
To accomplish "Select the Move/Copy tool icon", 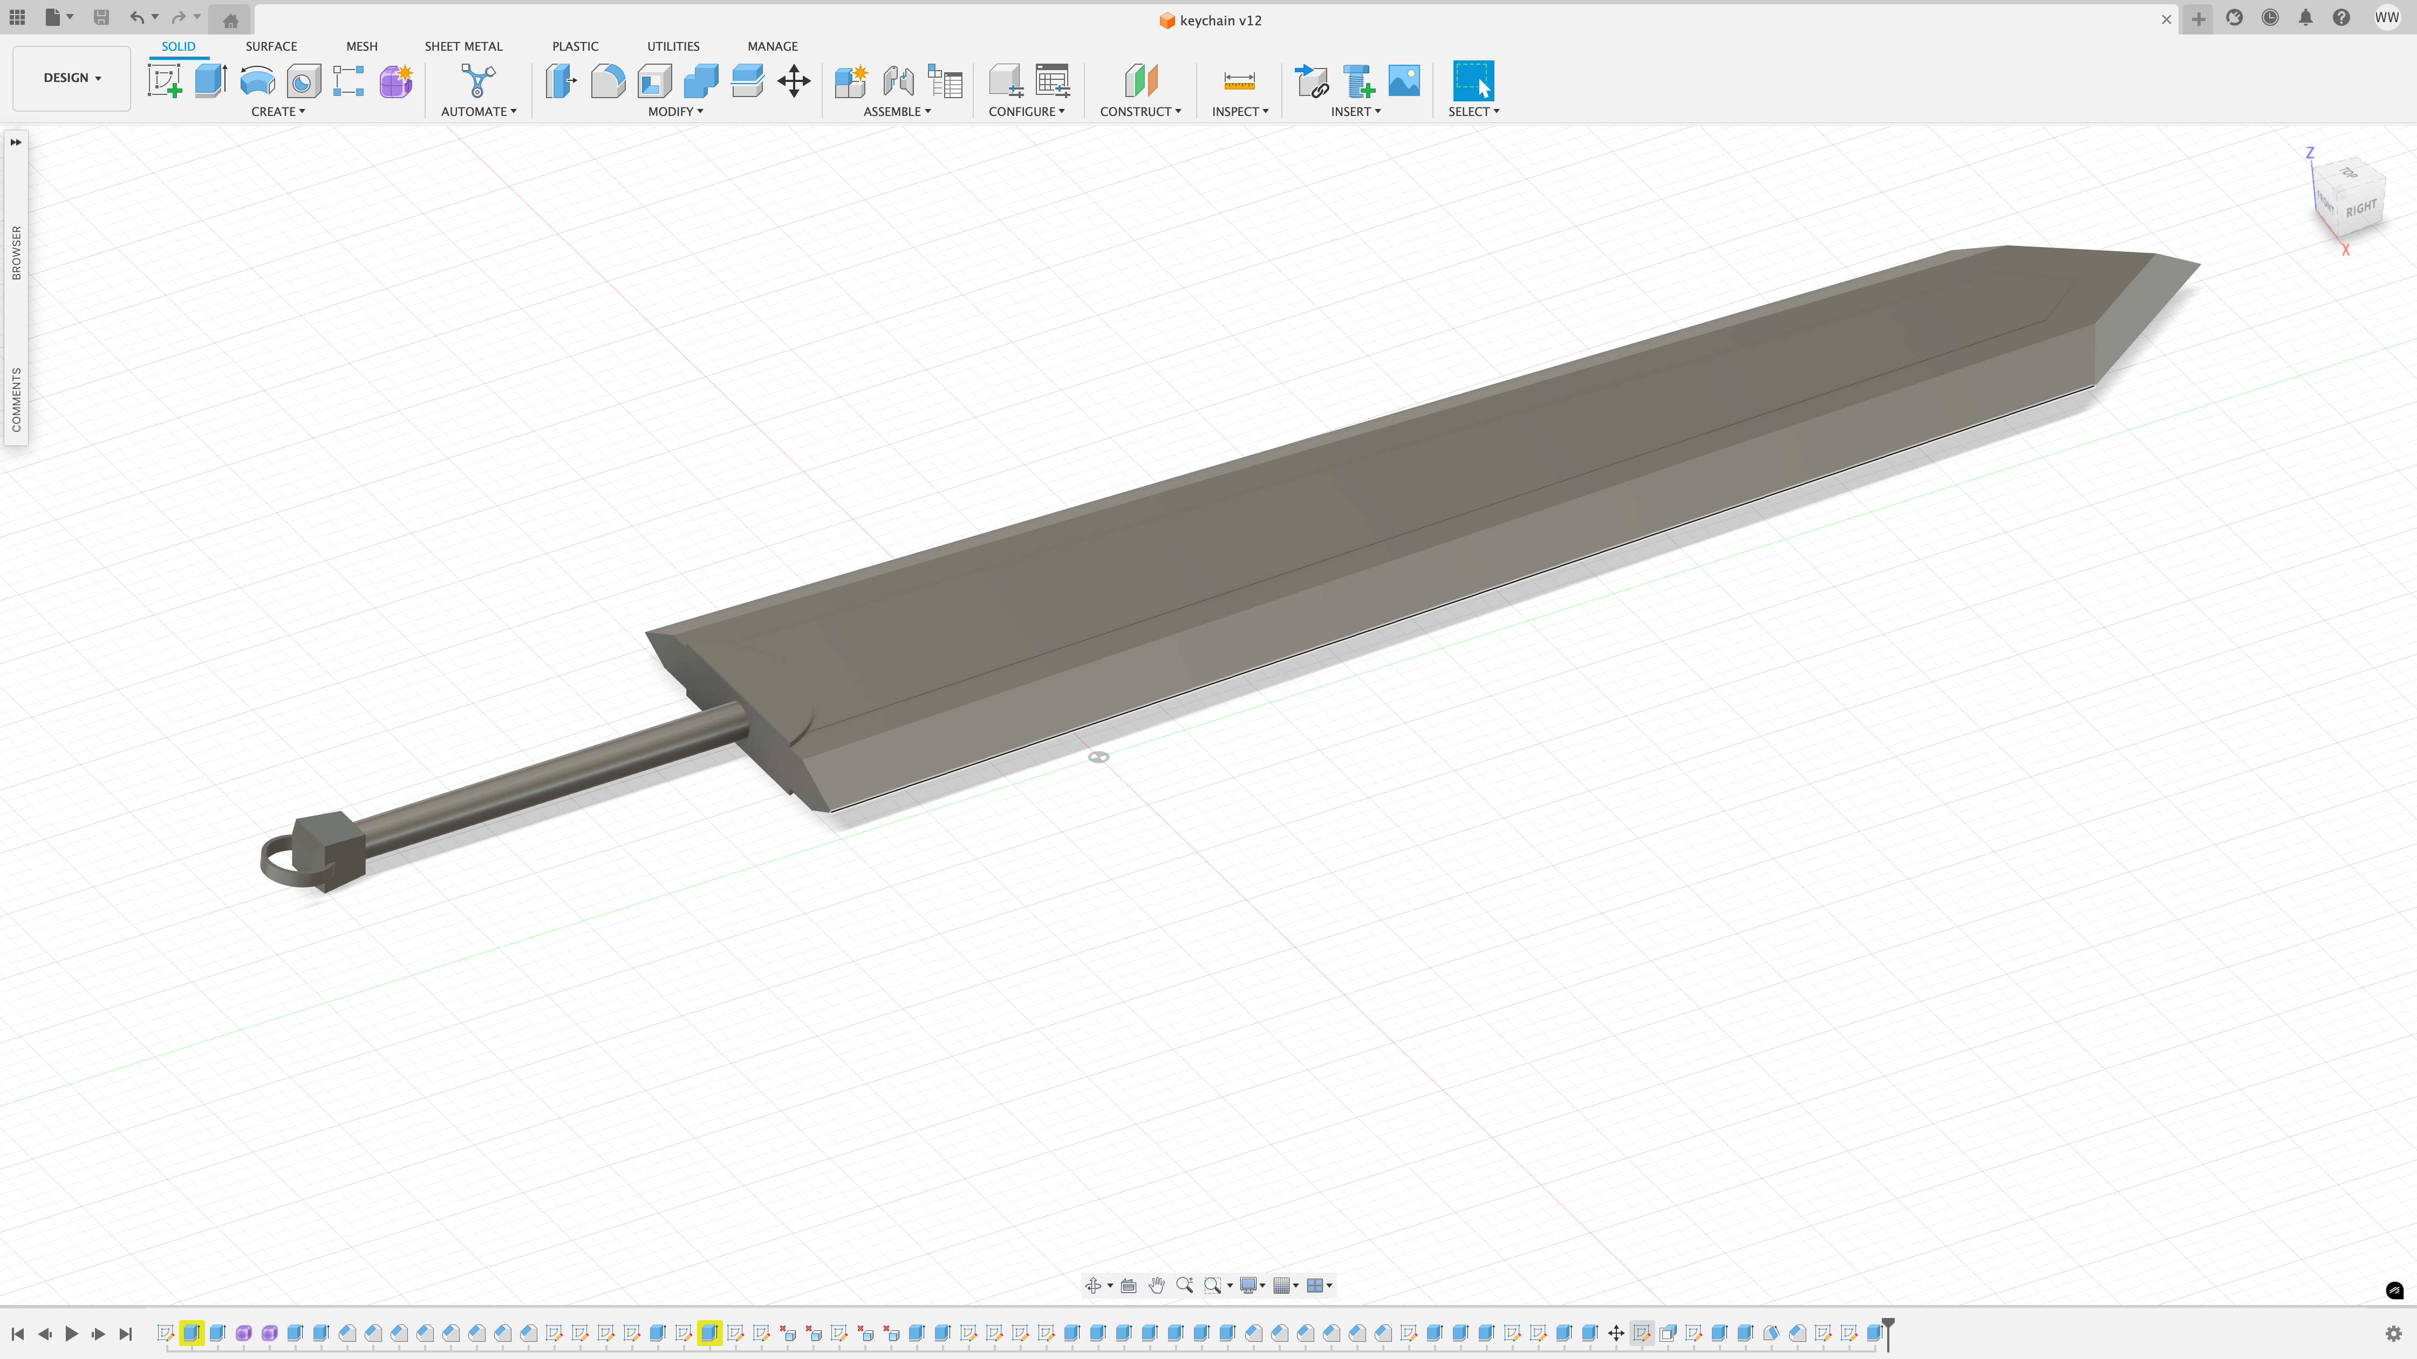I will [794, 81].
